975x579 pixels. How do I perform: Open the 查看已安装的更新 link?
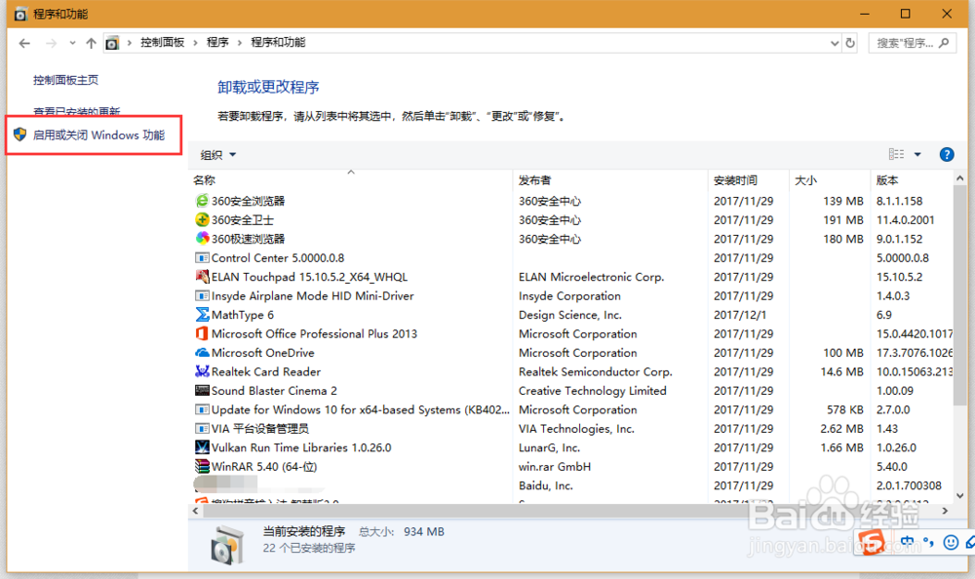point(76,111)
